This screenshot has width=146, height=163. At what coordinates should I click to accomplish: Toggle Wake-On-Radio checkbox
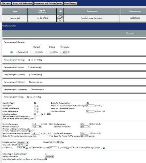(35, 103)
